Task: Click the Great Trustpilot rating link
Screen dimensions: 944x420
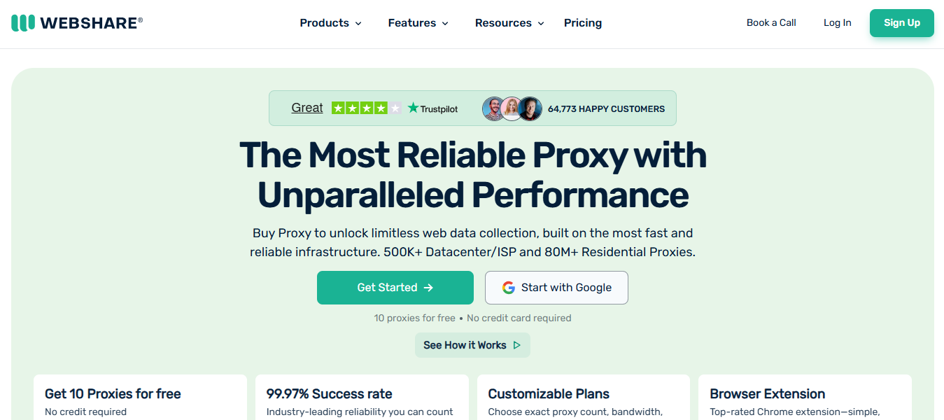Action: coord(307,108)
